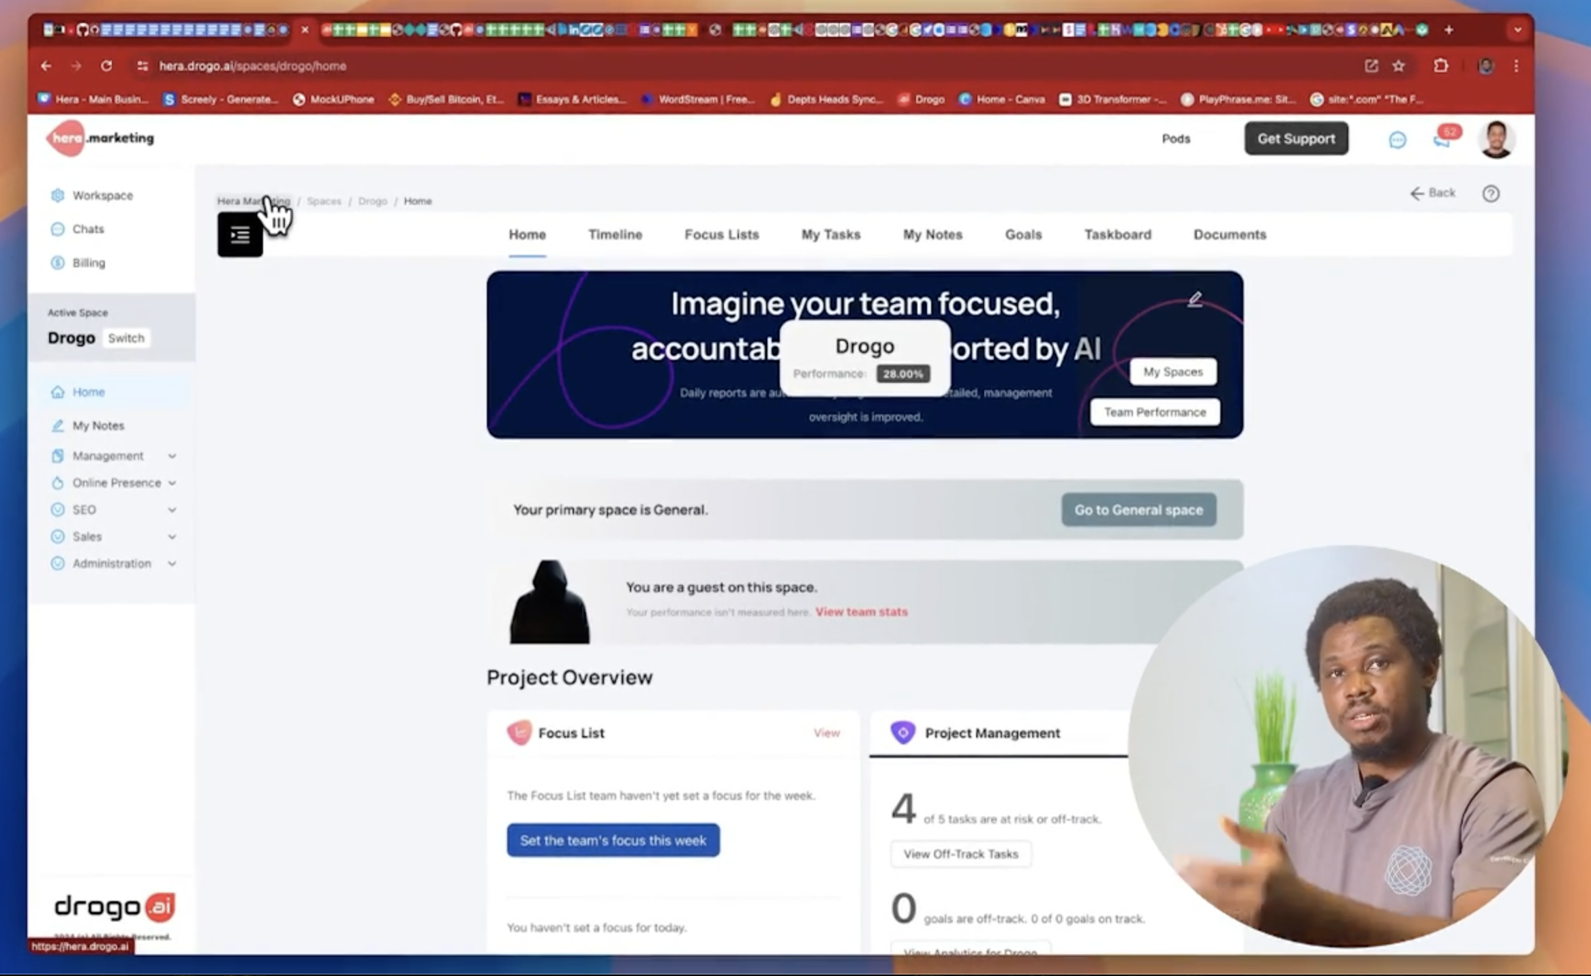The image size is (1591, 976).
Task: Click Go to General space button
Action: pos(1138,509)
